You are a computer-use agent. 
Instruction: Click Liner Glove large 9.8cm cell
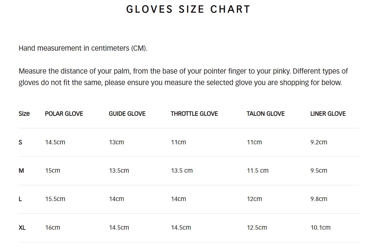click(319, 199)
